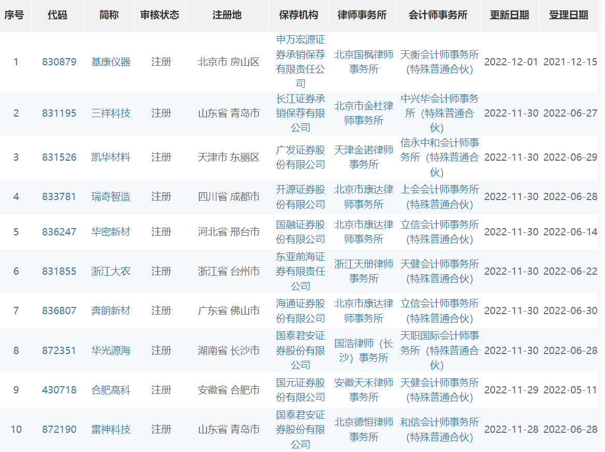
Task: Open company 华密新材
Action: pos(111,232)
